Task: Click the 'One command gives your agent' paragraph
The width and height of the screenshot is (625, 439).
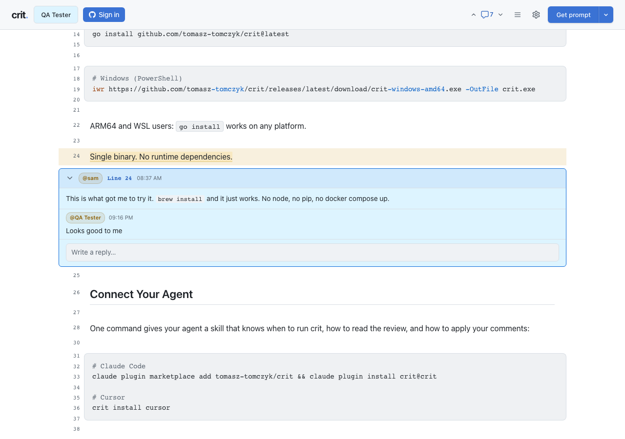Action: click(310, 329)
